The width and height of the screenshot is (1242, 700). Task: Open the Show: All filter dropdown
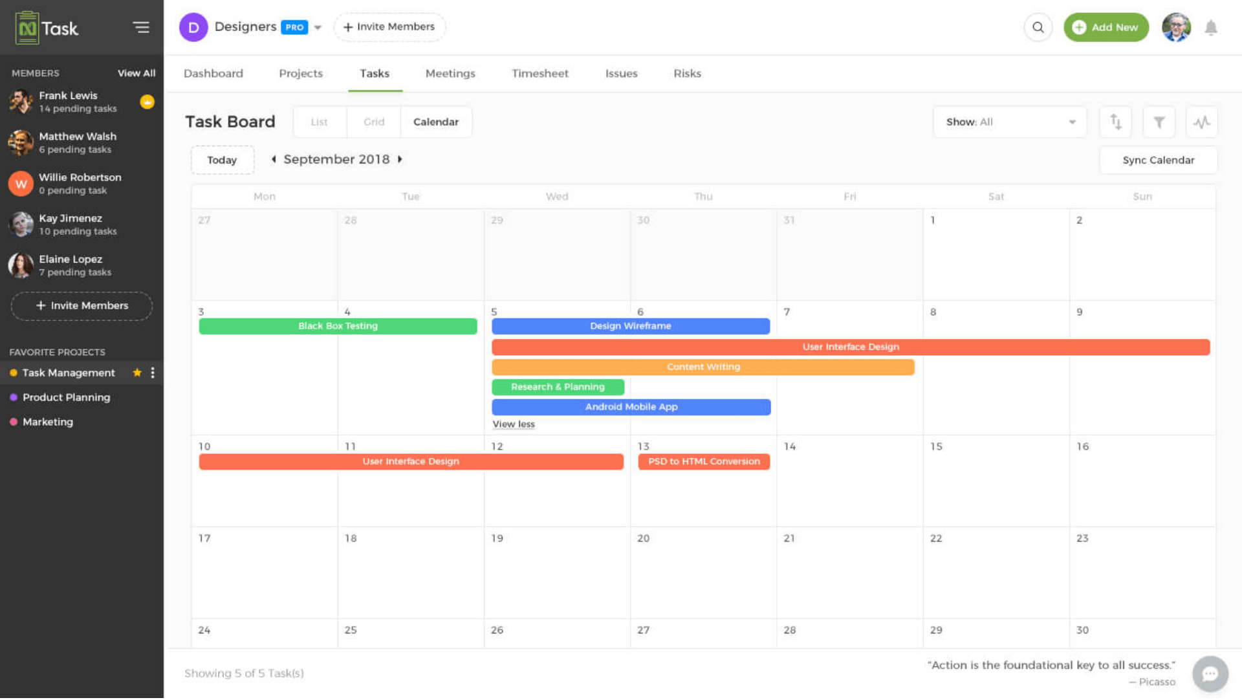(x=1009, y=122)
